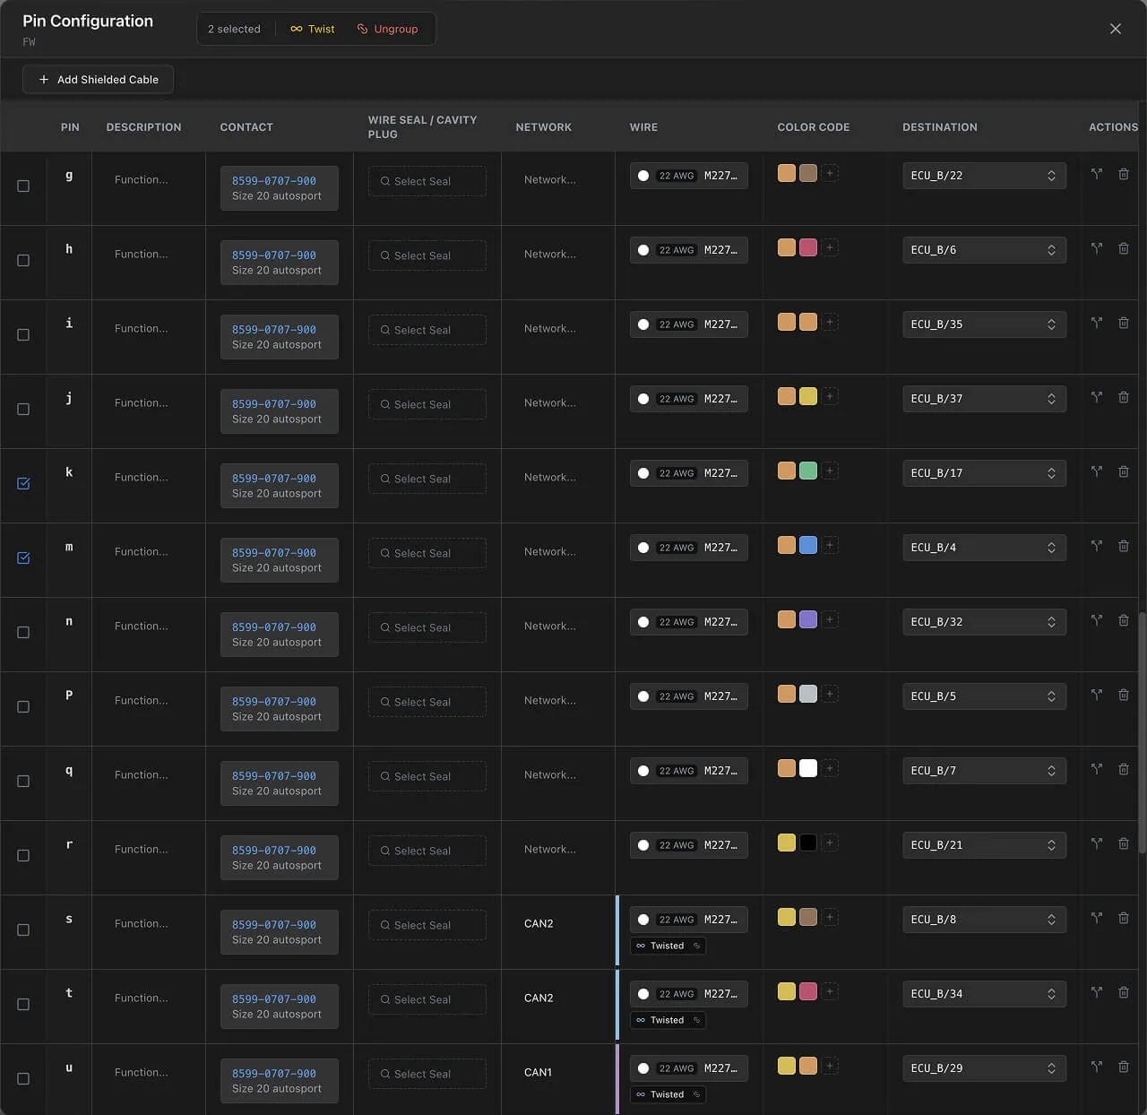Open 22 AWG wire selector for pin g
The width and height of the screenshot is (1147, 1115).
tap(688, 176)
